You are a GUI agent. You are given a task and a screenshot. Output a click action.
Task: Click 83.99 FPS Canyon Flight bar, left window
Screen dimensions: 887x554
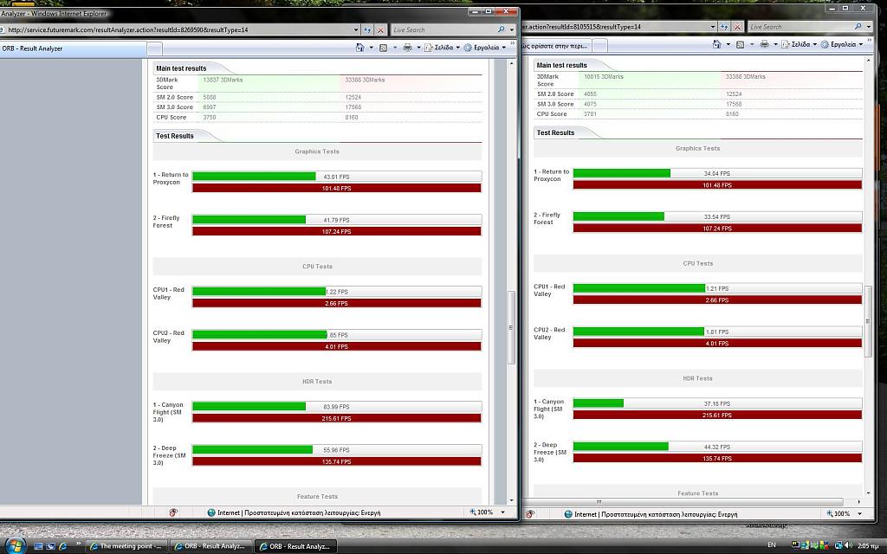click(337, 407)
